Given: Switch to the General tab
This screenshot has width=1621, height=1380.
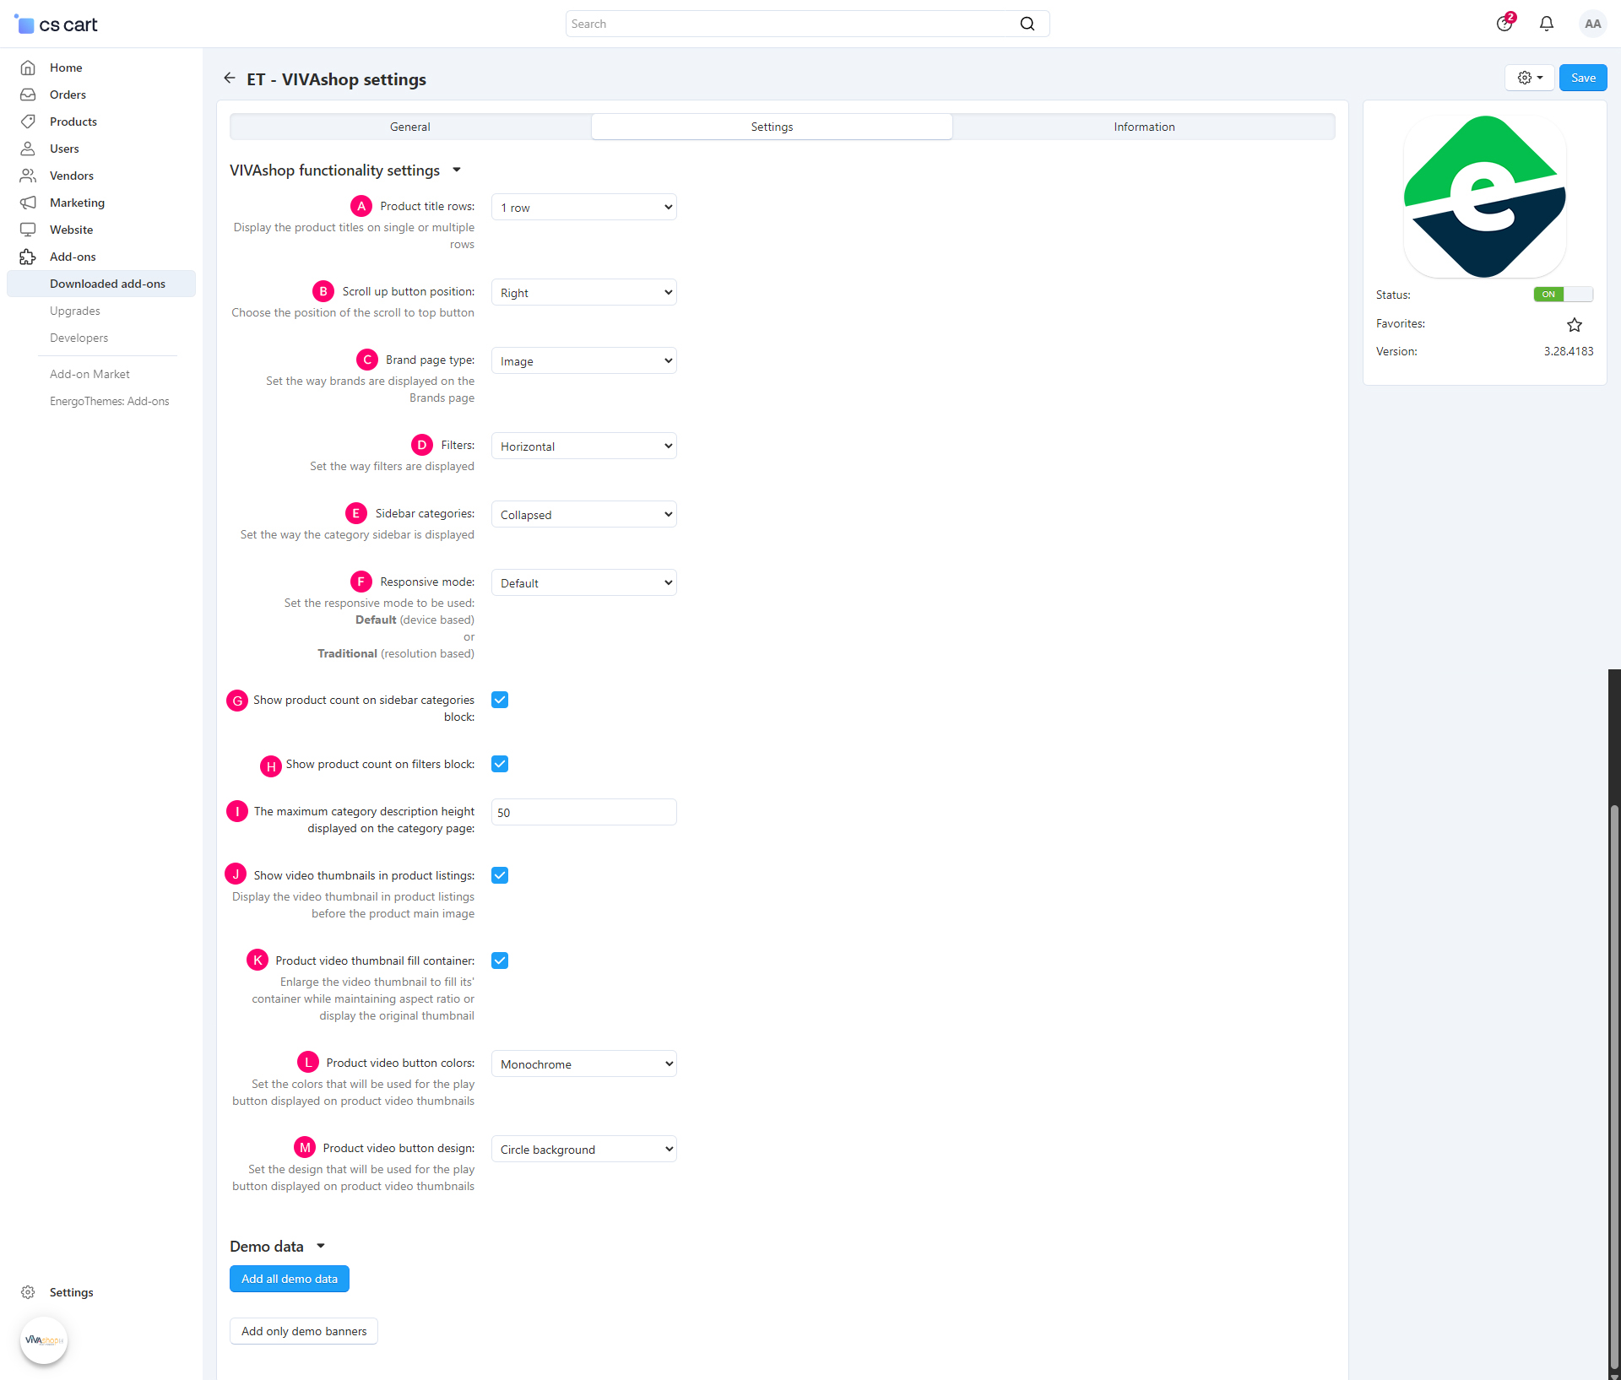Looking at the screenshot, I should [410, 127].
